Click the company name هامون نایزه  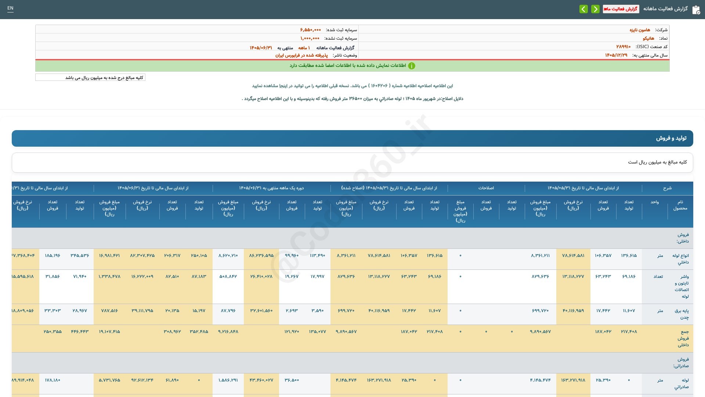640,30
